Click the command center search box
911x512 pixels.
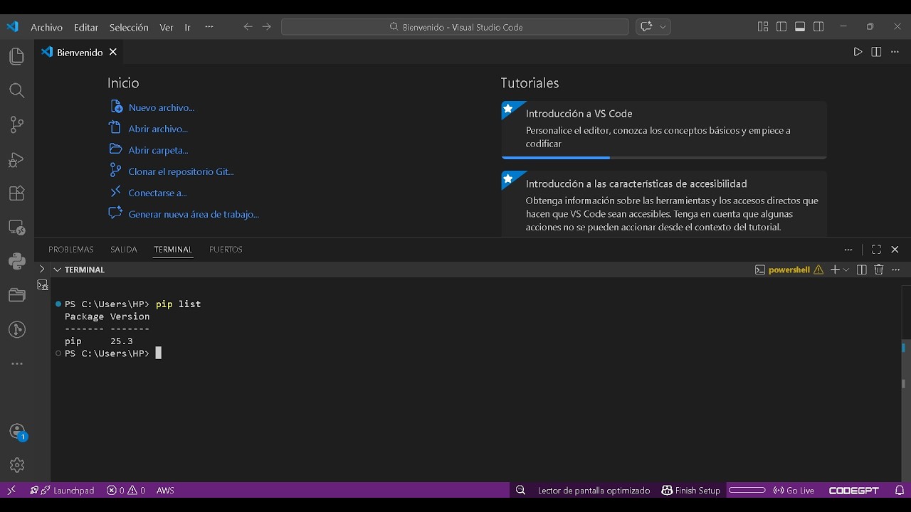coord(455,27)
